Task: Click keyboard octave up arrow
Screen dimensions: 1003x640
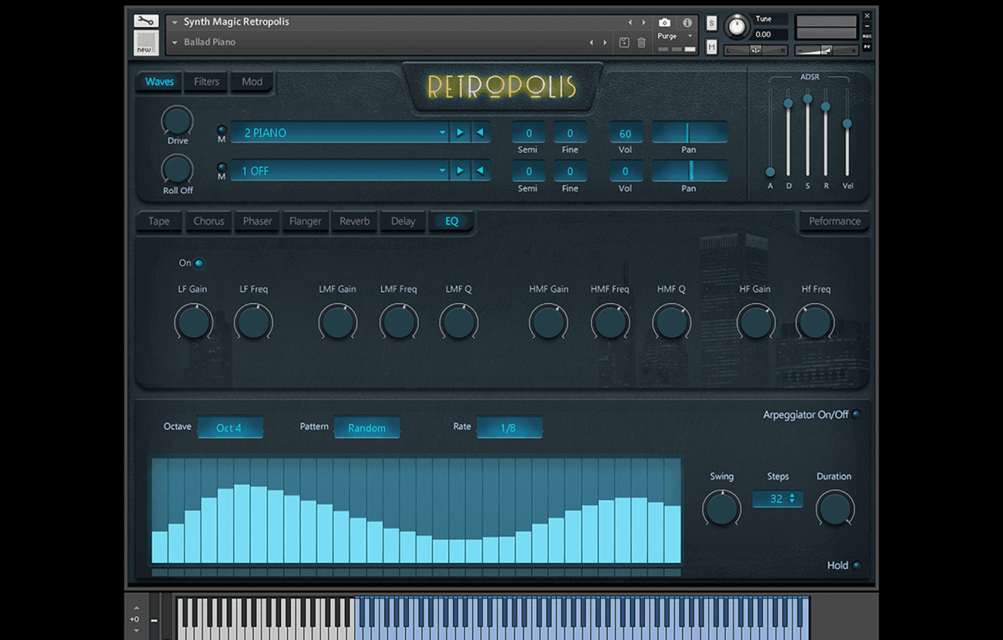Action: click(137, 608)
